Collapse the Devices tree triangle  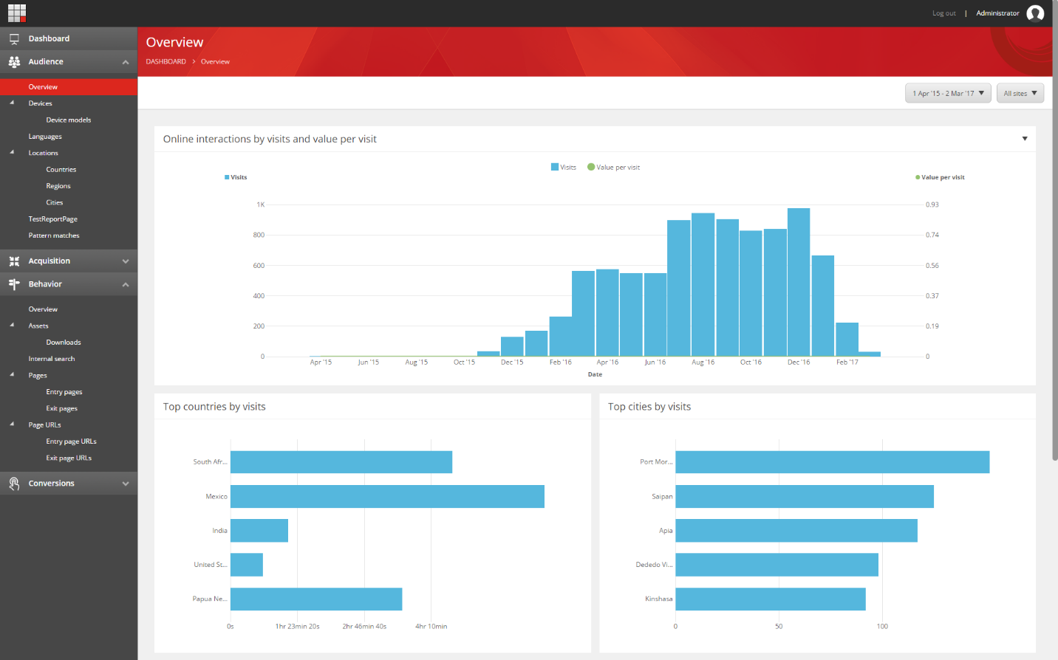click(x=12, y=103)
